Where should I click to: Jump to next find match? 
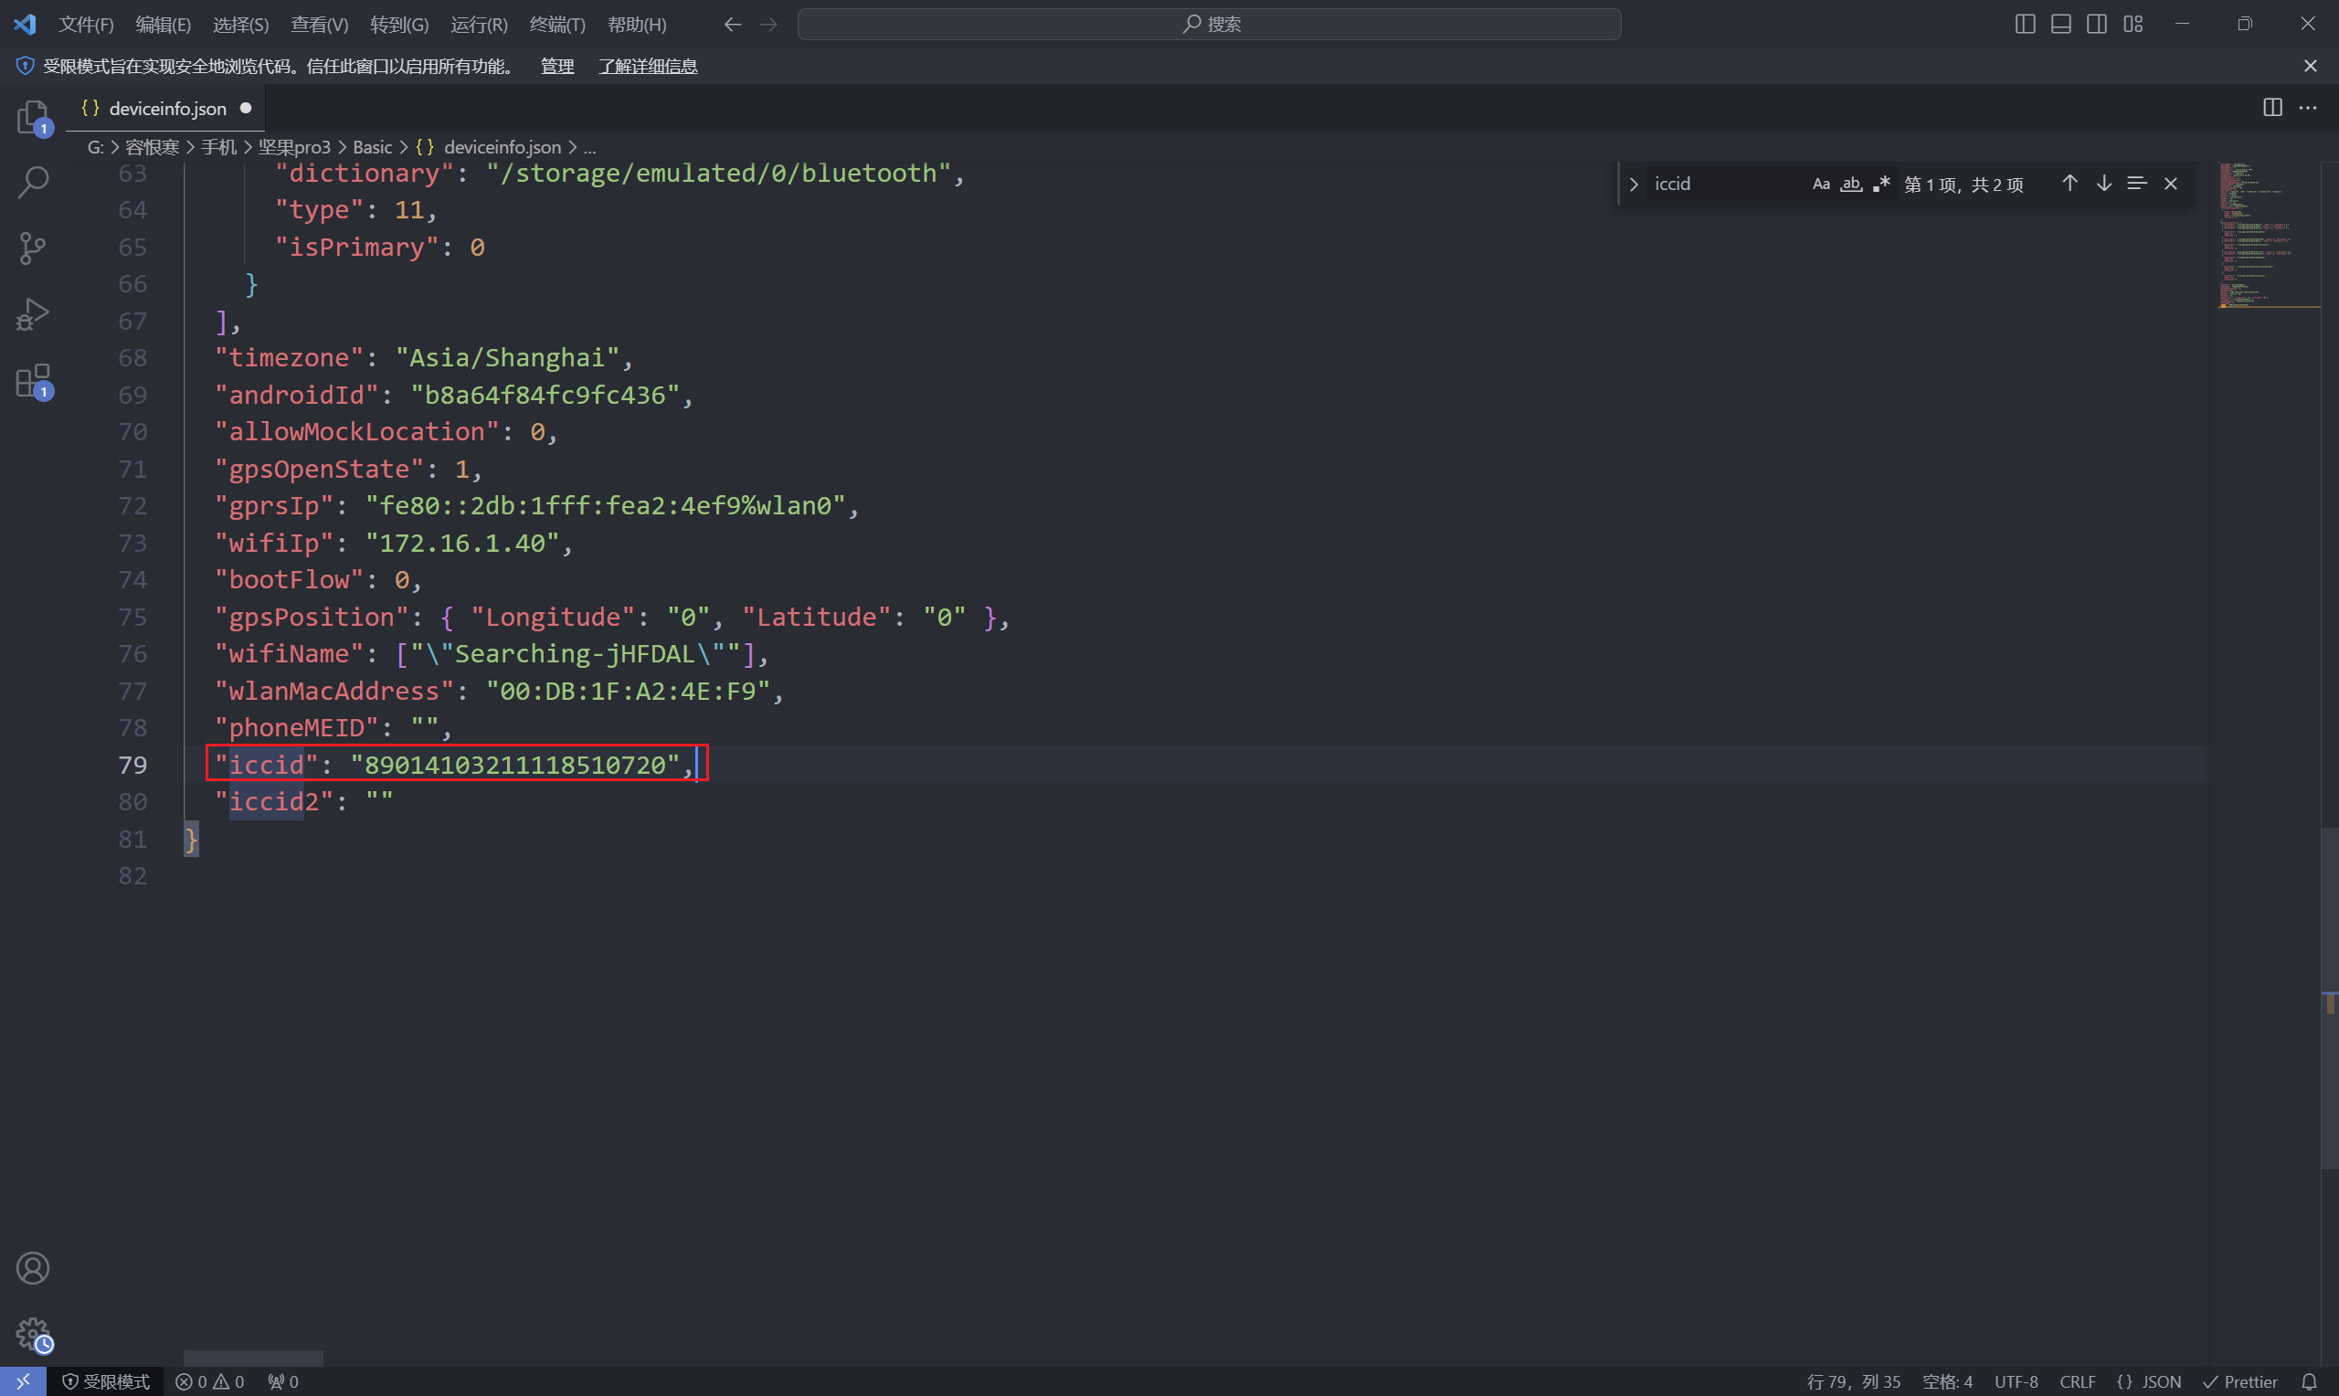(x=2104, y=184)
